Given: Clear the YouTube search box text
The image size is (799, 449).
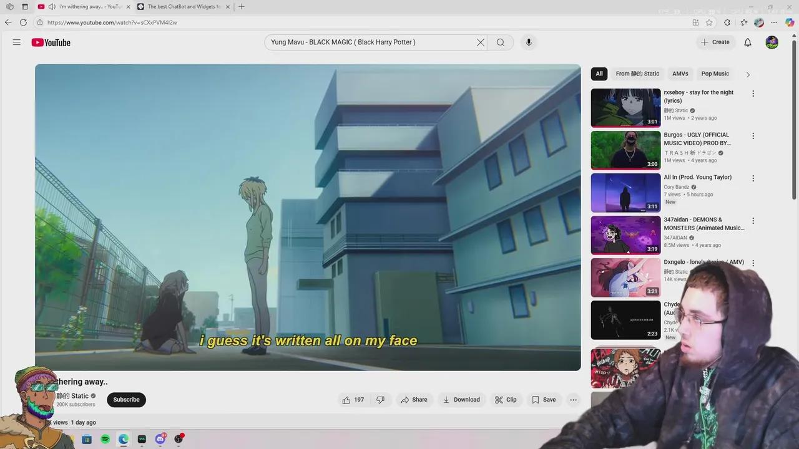Looking at the screenshot, I should pos(481,42).
